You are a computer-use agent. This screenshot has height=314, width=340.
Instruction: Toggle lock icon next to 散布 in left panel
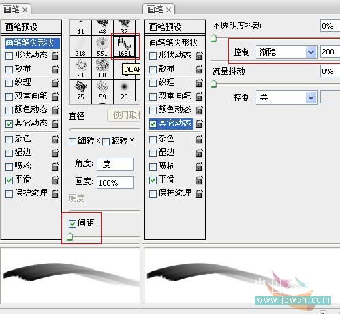pos(55,69)
